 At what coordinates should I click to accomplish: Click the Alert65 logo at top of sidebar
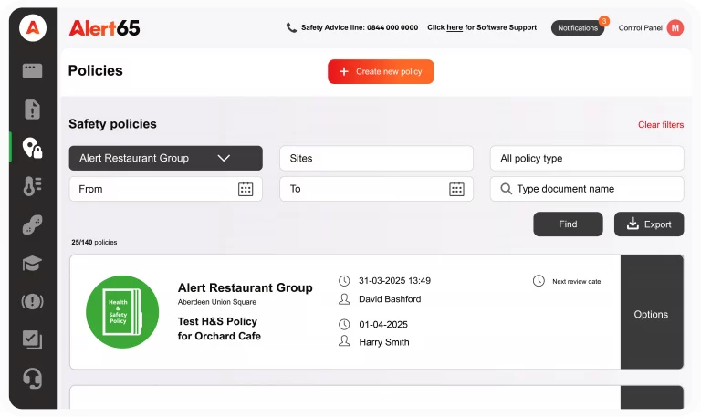(x=33, y=28)
